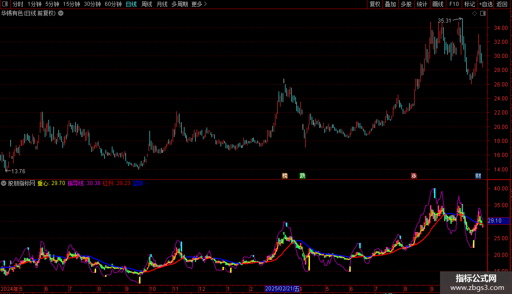Add stock via +自选

click(486, 4)
